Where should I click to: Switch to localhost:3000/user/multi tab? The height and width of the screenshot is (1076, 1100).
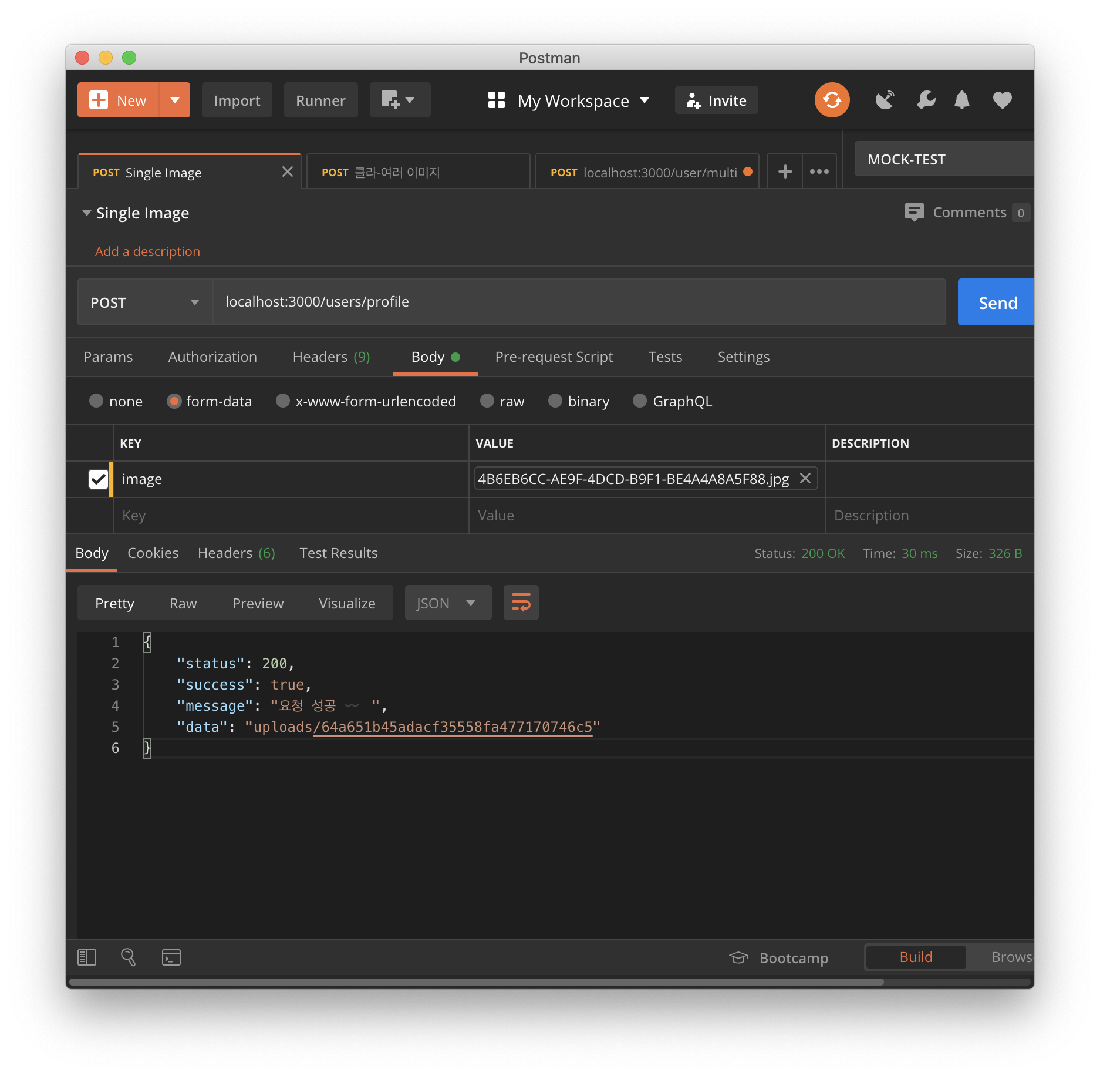[647, 172]
